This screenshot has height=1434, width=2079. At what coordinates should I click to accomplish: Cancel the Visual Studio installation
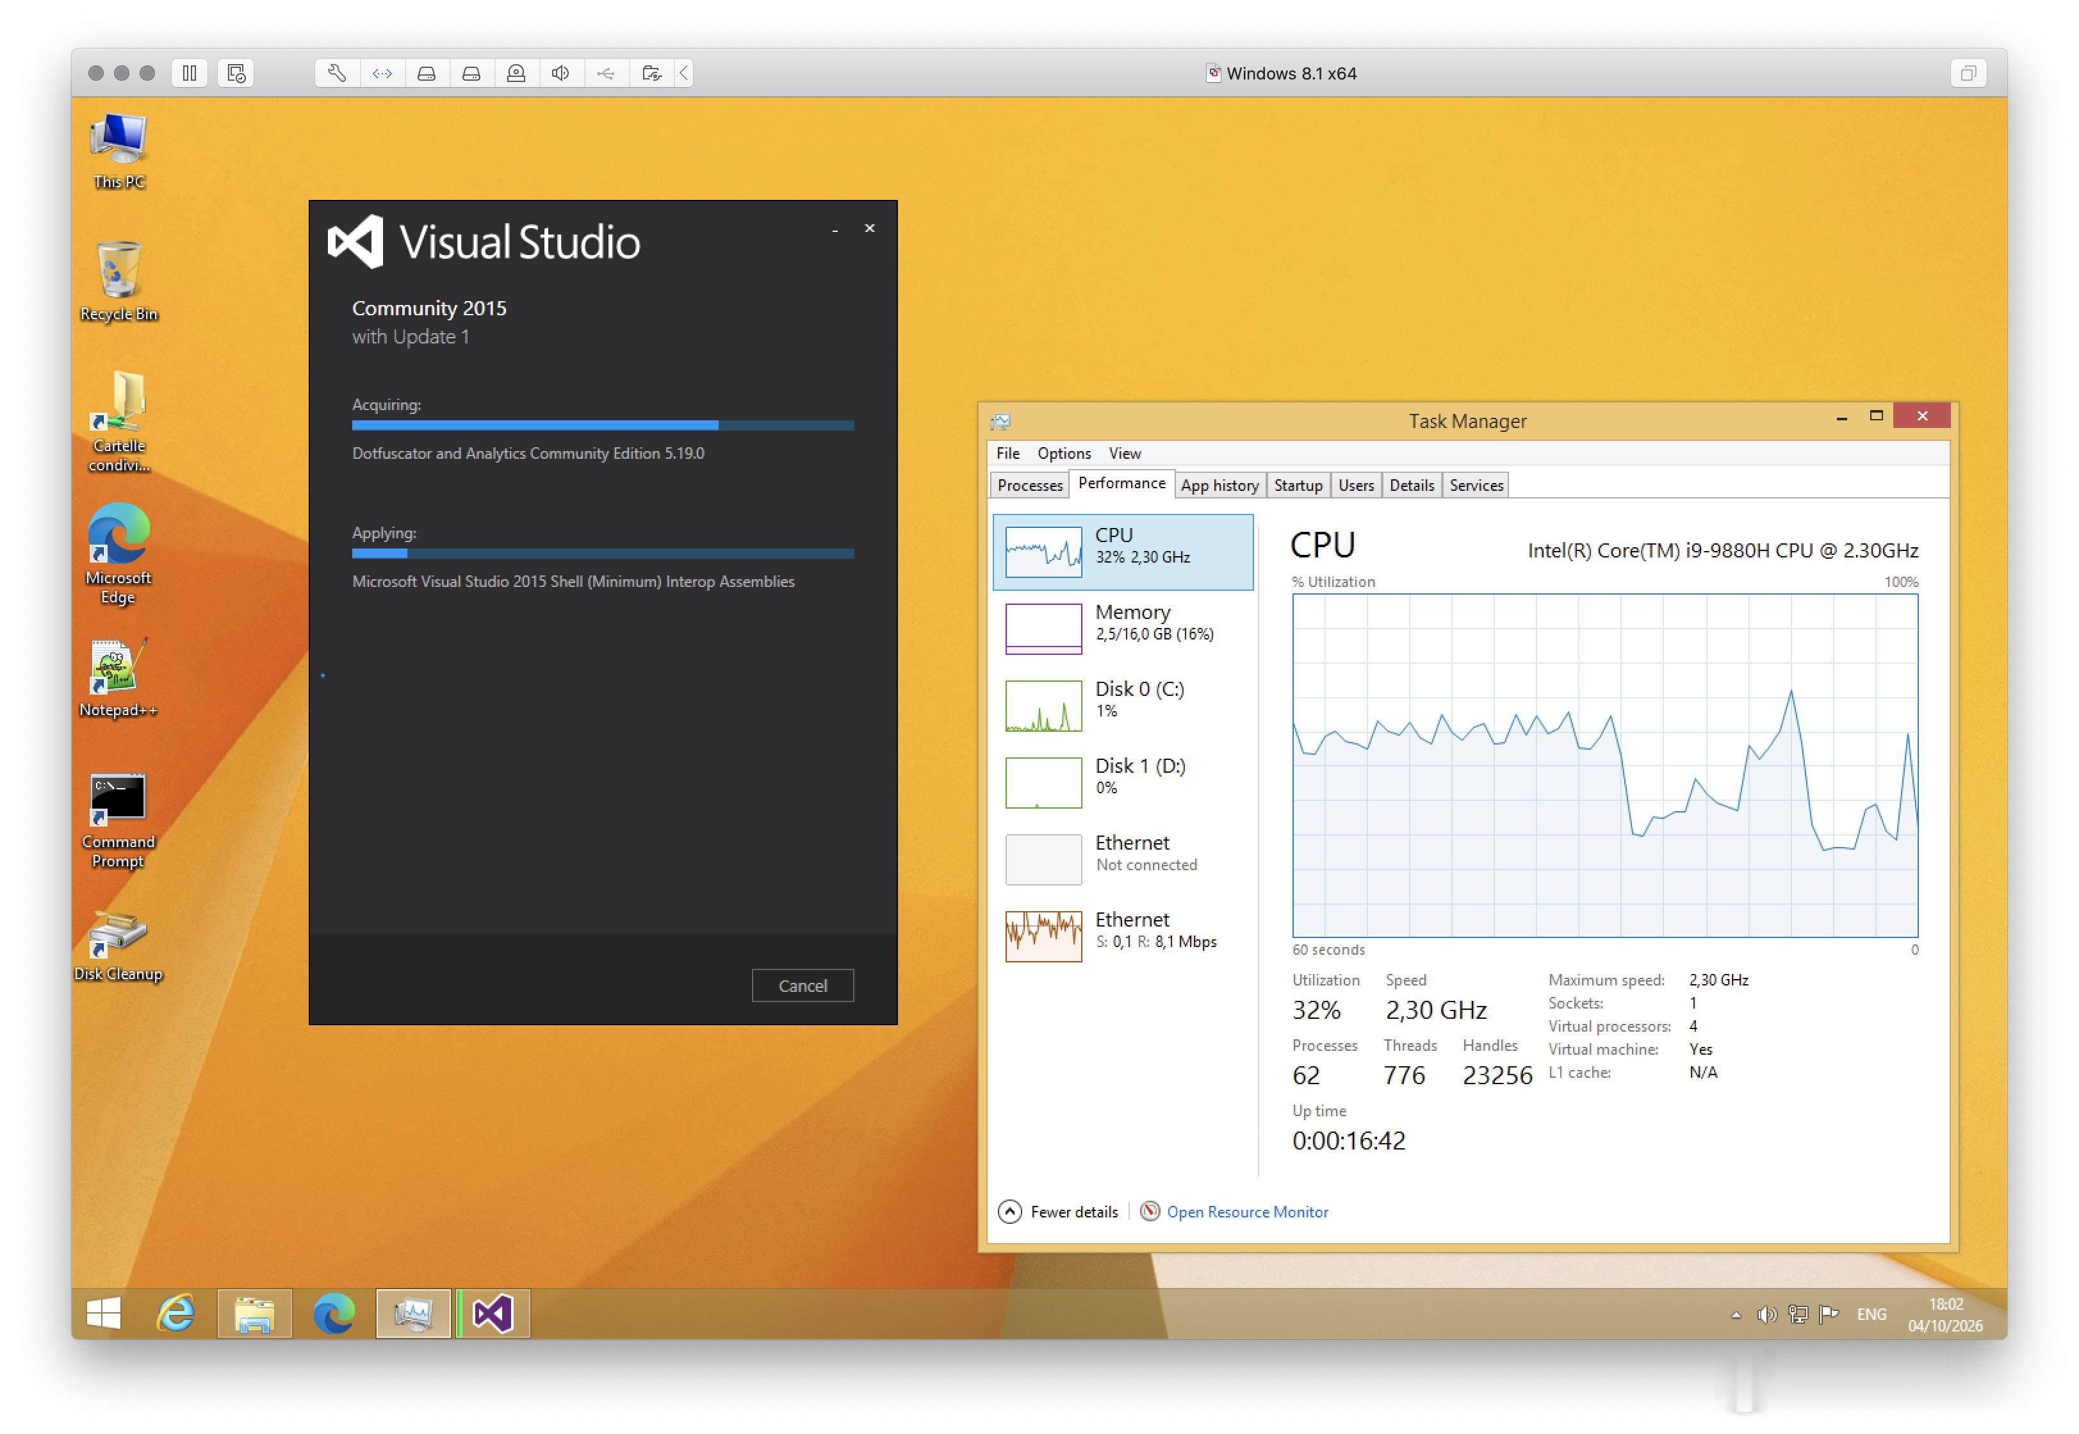click(803, 985)
